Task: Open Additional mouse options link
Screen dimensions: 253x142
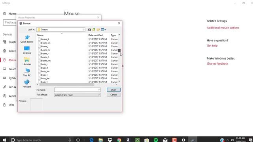Action: click(223, 28)
